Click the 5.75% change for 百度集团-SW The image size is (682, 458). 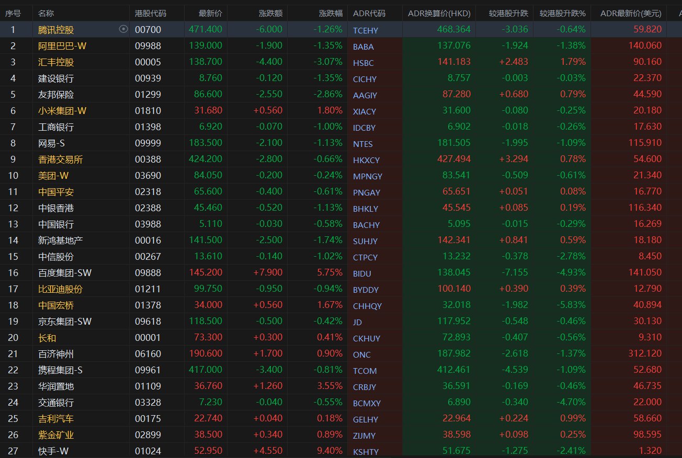tap(329, 272)
